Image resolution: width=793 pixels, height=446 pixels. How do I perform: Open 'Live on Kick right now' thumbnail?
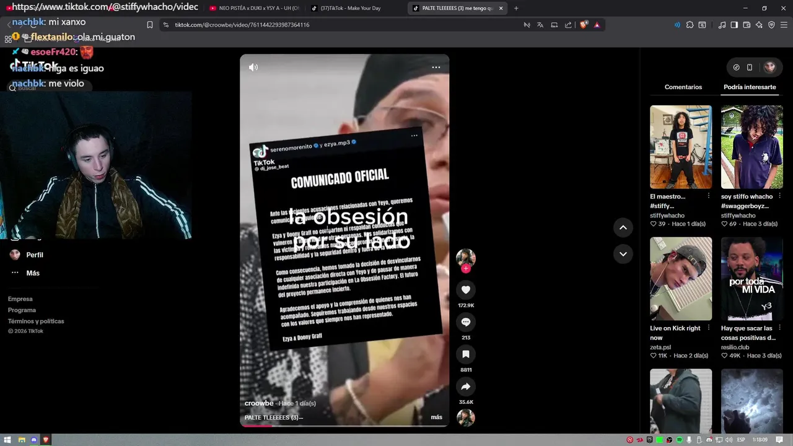(681, 279)
